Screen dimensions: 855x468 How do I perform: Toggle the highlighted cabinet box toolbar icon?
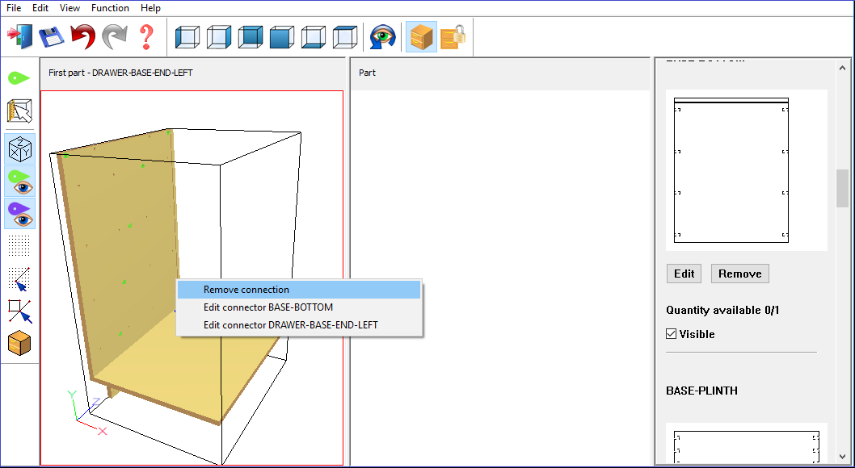tap(422, 37)
